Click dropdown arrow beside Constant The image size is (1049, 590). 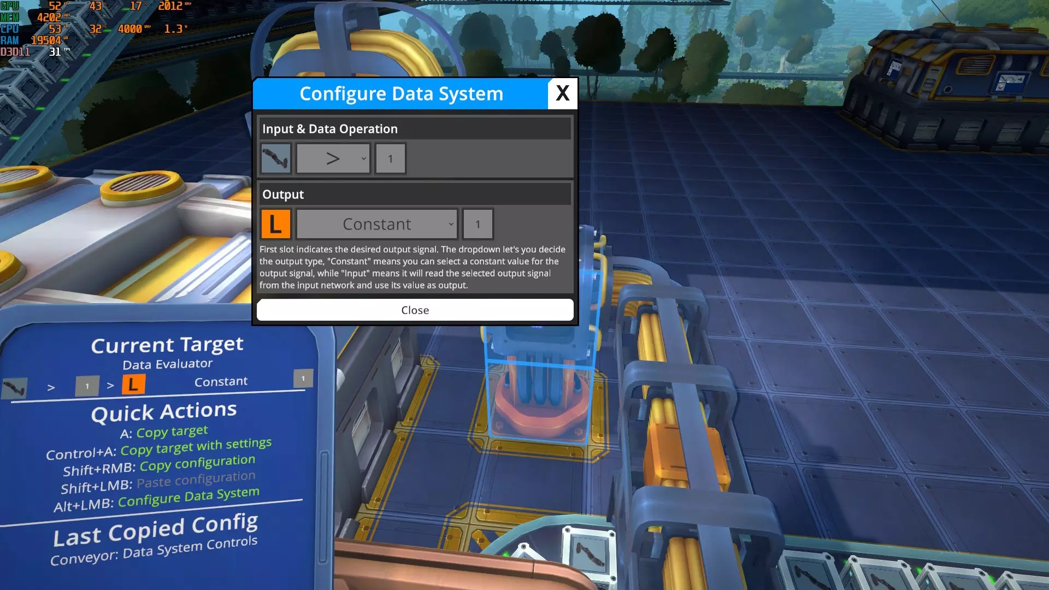(x=451, y=224)
